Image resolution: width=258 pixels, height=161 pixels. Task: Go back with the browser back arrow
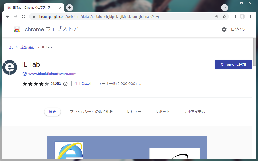click(8, 16)
